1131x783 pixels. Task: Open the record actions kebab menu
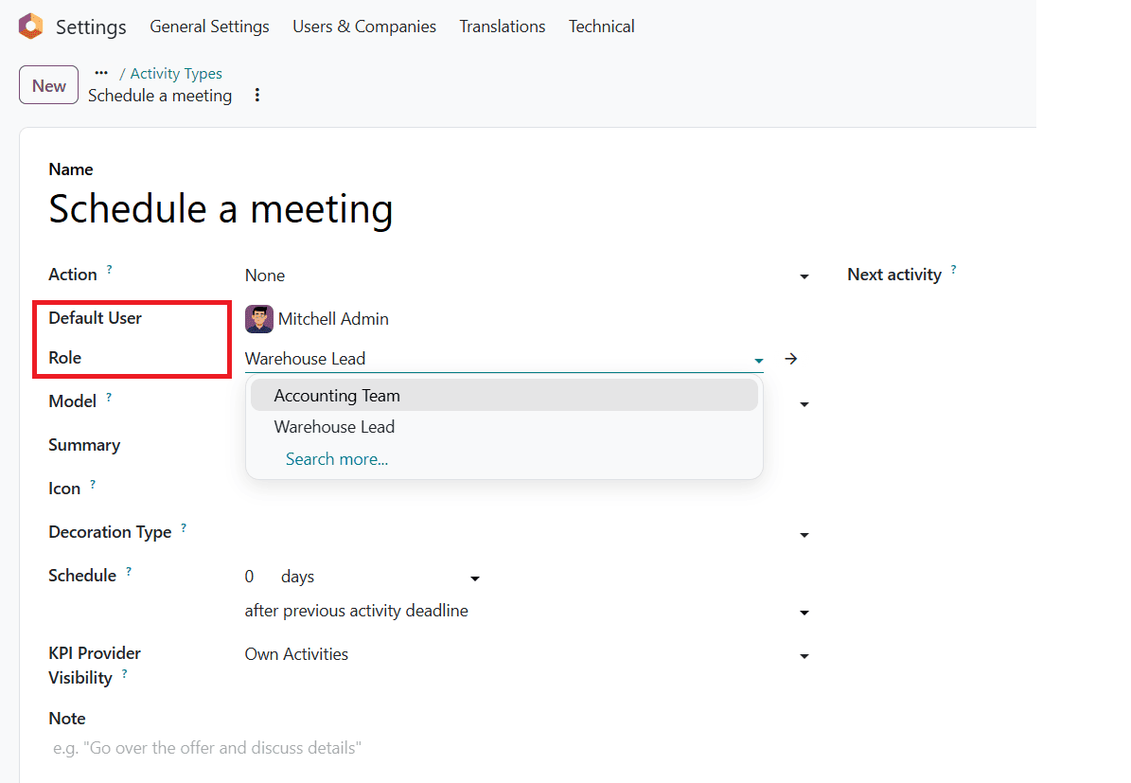(x=256, y=96)
